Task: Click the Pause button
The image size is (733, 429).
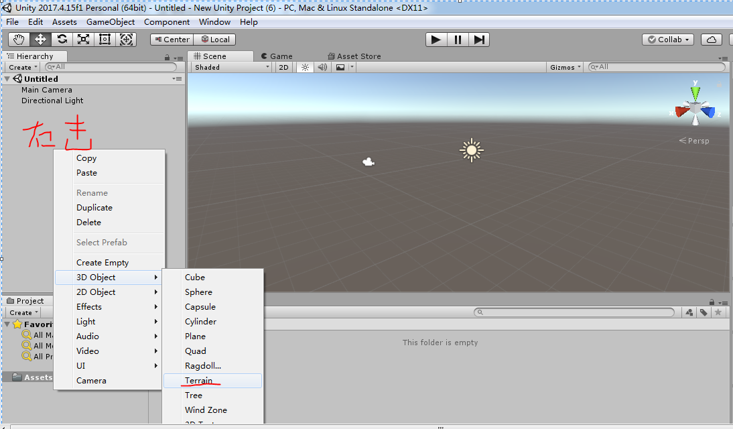Action: click(458, 40)
